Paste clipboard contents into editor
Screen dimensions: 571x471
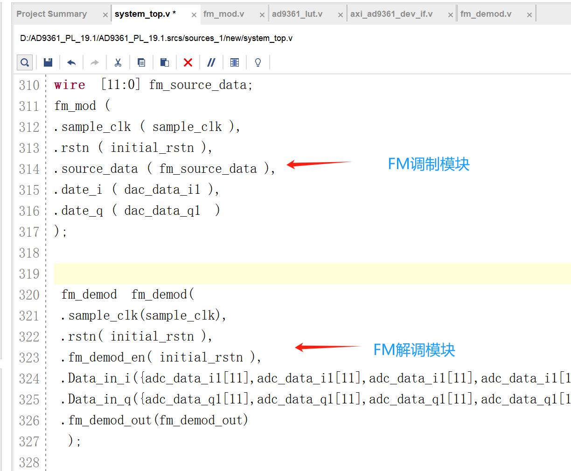click(164, 62)
